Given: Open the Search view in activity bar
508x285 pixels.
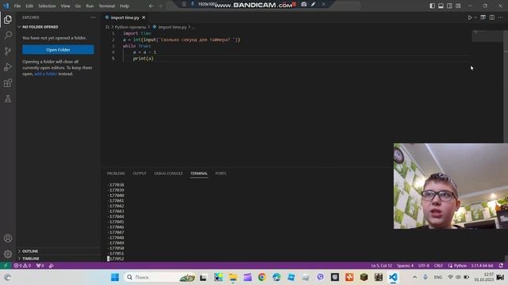Looking at the screenshot, I should pos(8,35).
